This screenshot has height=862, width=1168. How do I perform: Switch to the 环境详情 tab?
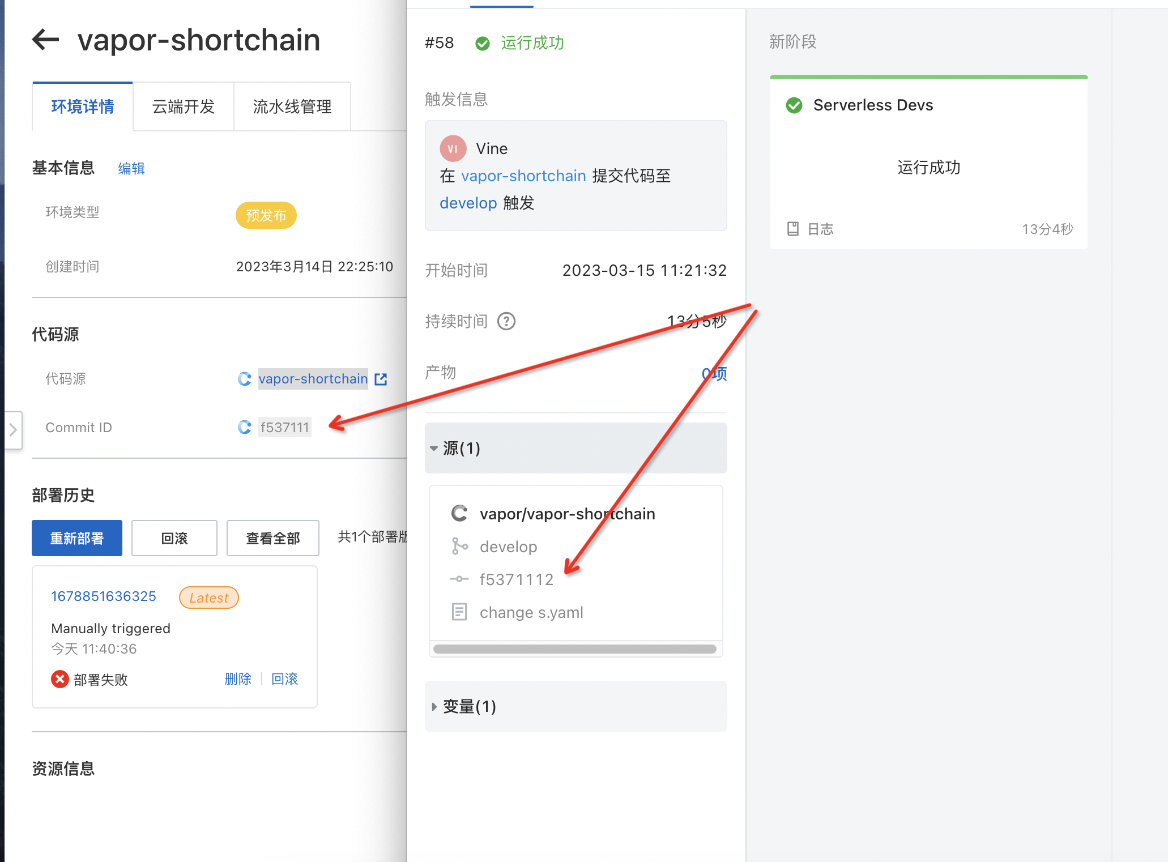pyautogui.click(x=83, y=106)
